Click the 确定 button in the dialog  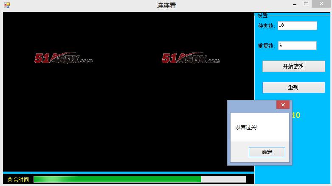tap(267, 152)
